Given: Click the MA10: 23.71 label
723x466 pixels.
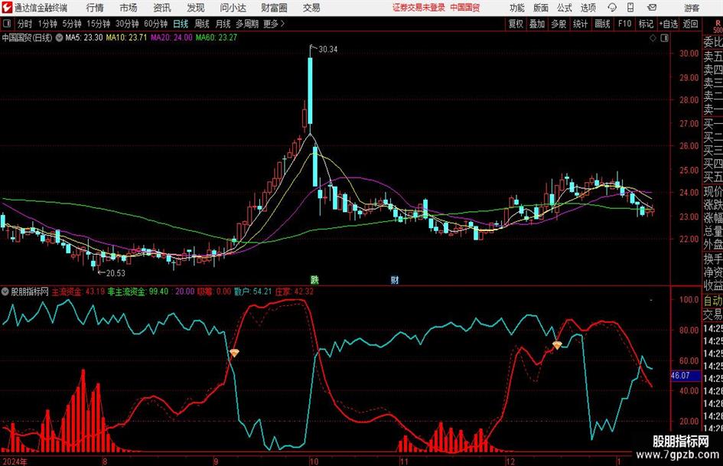Looking at the screenshot, I should 126,37.
